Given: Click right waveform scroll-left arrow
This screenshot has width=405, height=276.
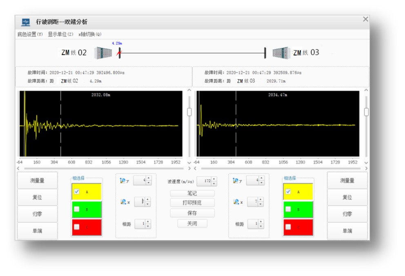Looking at the screenshot, I should point(195,168).
